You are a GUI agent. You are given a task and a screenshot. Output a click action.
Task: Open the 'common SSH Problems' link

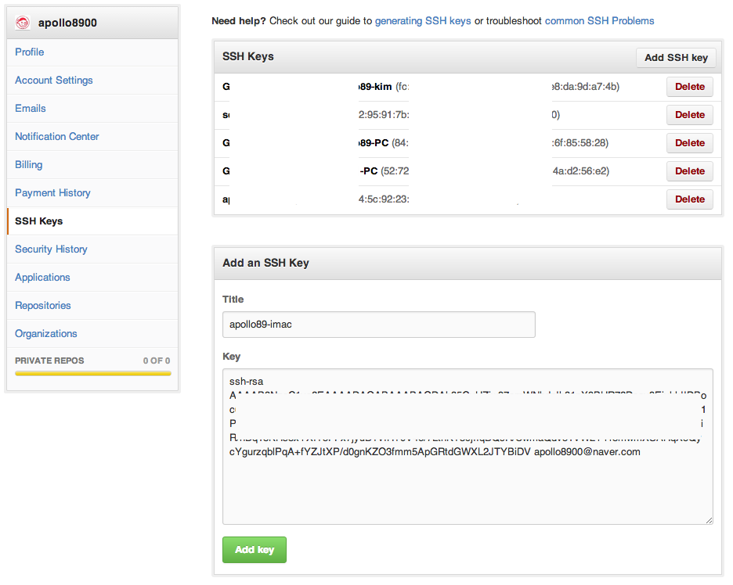(599, 21)
